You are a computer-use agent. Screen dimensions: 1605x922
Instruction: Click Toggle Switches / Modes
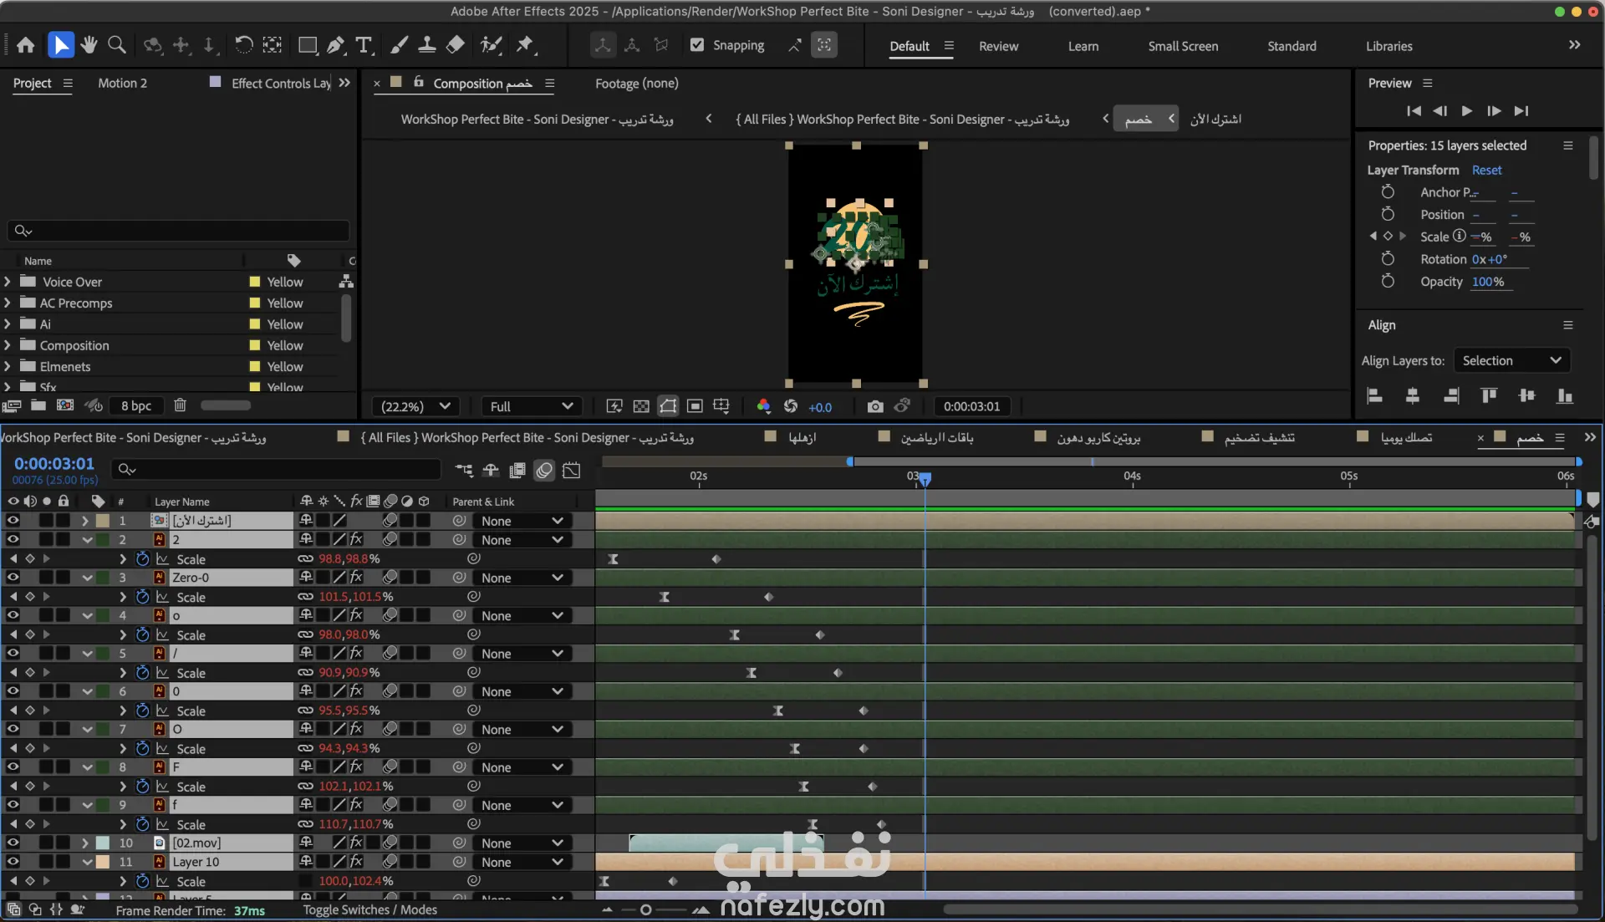coord(369,909)
